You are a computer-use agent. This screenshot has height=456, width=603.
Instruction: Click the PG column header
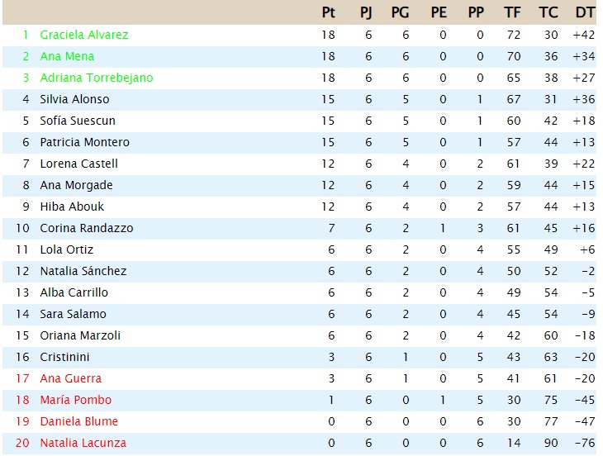pos(400,12)
